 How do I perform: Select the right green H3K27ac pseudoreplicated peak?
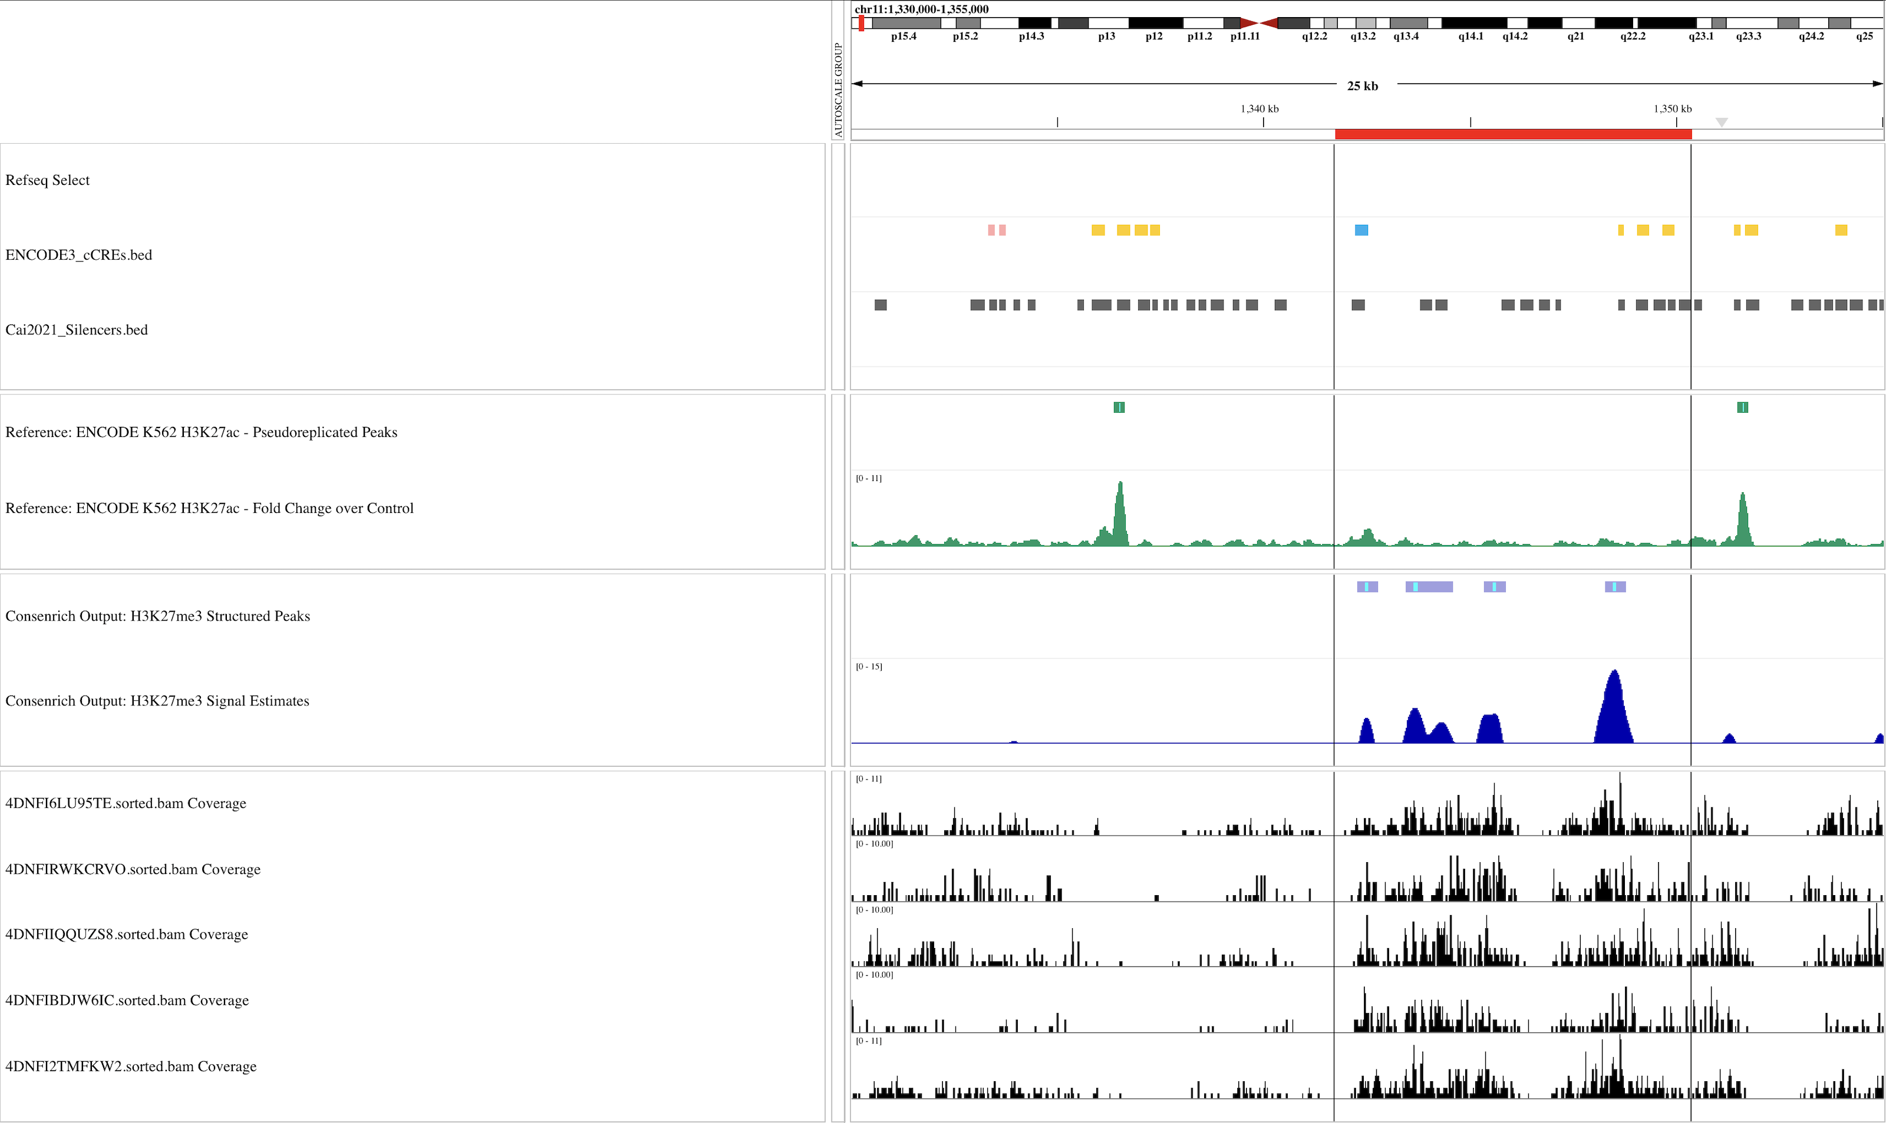pos(1742,407)
